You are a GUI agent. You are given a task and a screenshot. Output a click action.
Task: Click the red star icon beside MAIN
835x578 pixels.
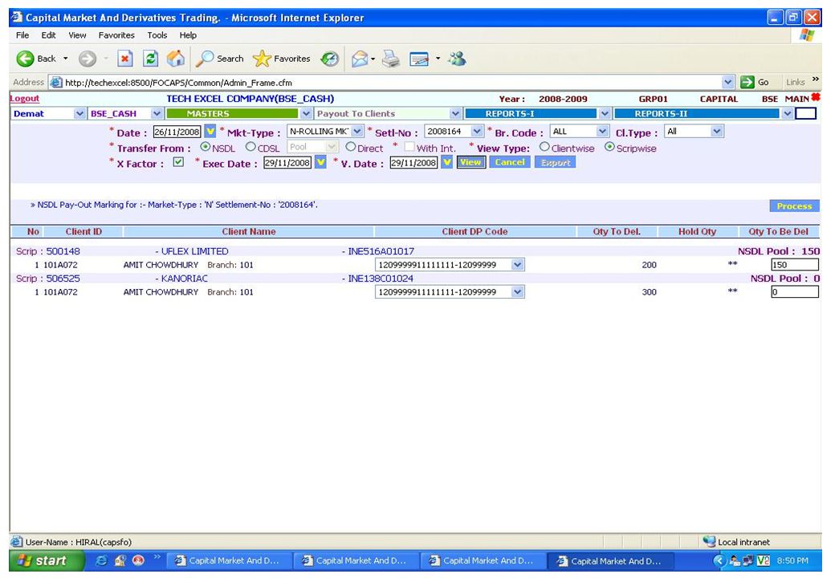point(815,97)
